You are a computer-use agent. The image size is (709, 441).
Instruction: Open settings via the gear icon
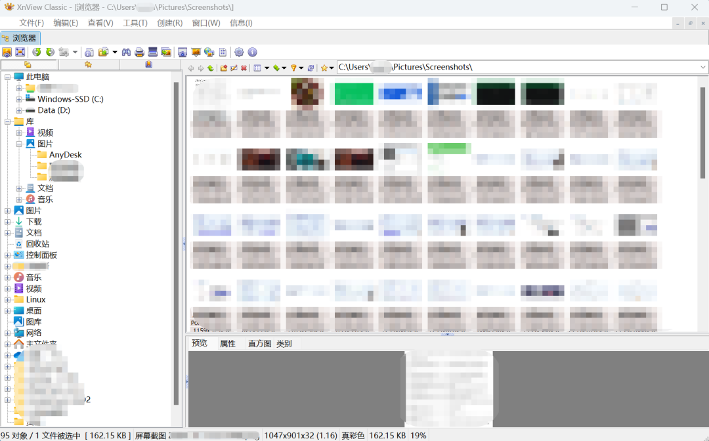(239, 52)
